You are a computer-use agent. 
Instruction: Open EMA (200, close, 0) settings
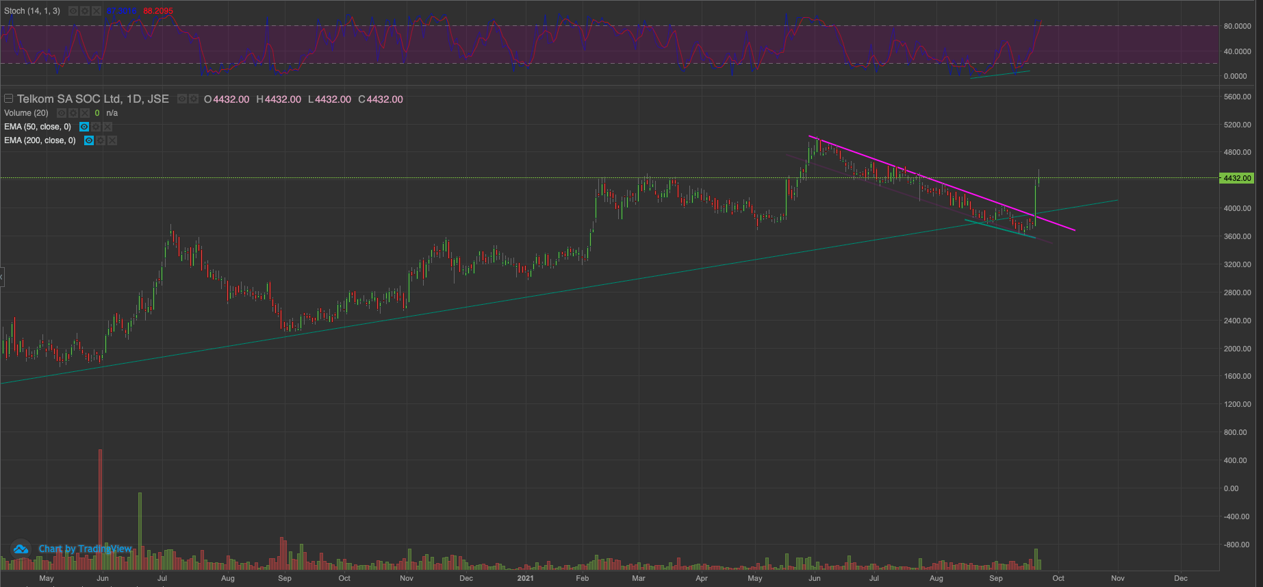click(101, 140)
